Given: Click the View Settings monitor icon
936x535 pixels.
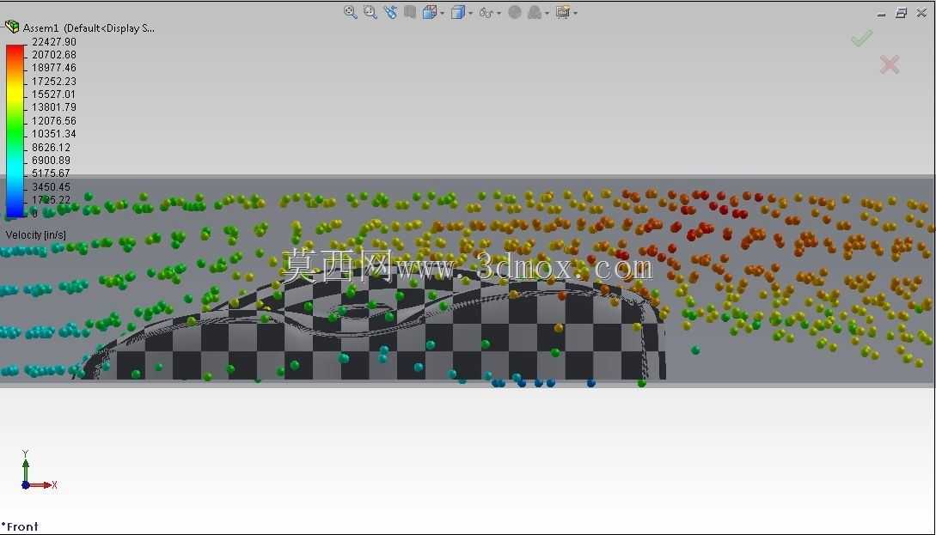Looking at the screenshot, I should pos(562,12).
